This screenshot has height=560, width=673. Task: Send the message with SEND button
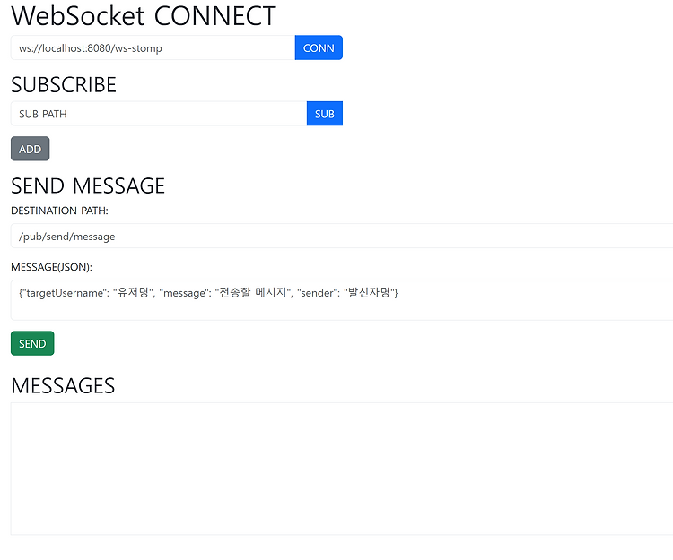(x=32, y=343)
